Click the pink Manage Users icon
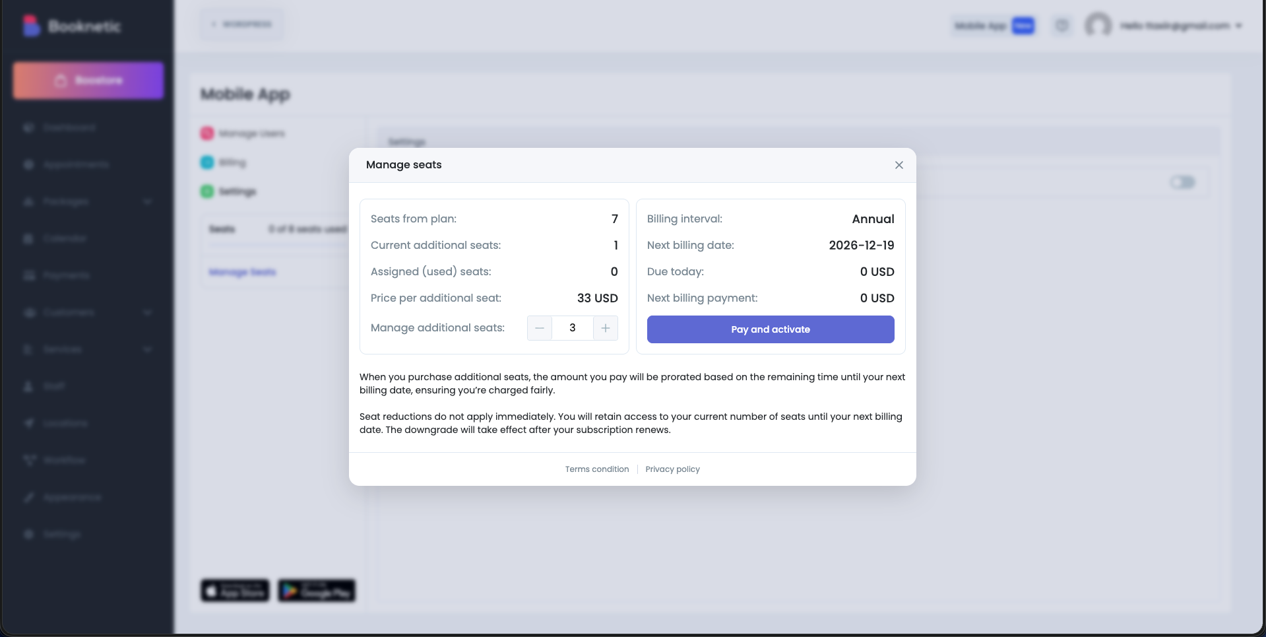Image resolution: width=1266 pixels, height=637 pixels. pyautogui.click(x=207, y=133)
